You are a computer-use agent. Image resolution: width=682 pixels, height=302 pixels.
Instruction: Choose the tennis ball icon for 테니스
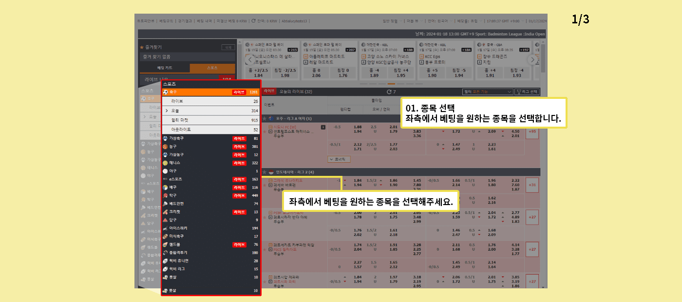point(166,163)
